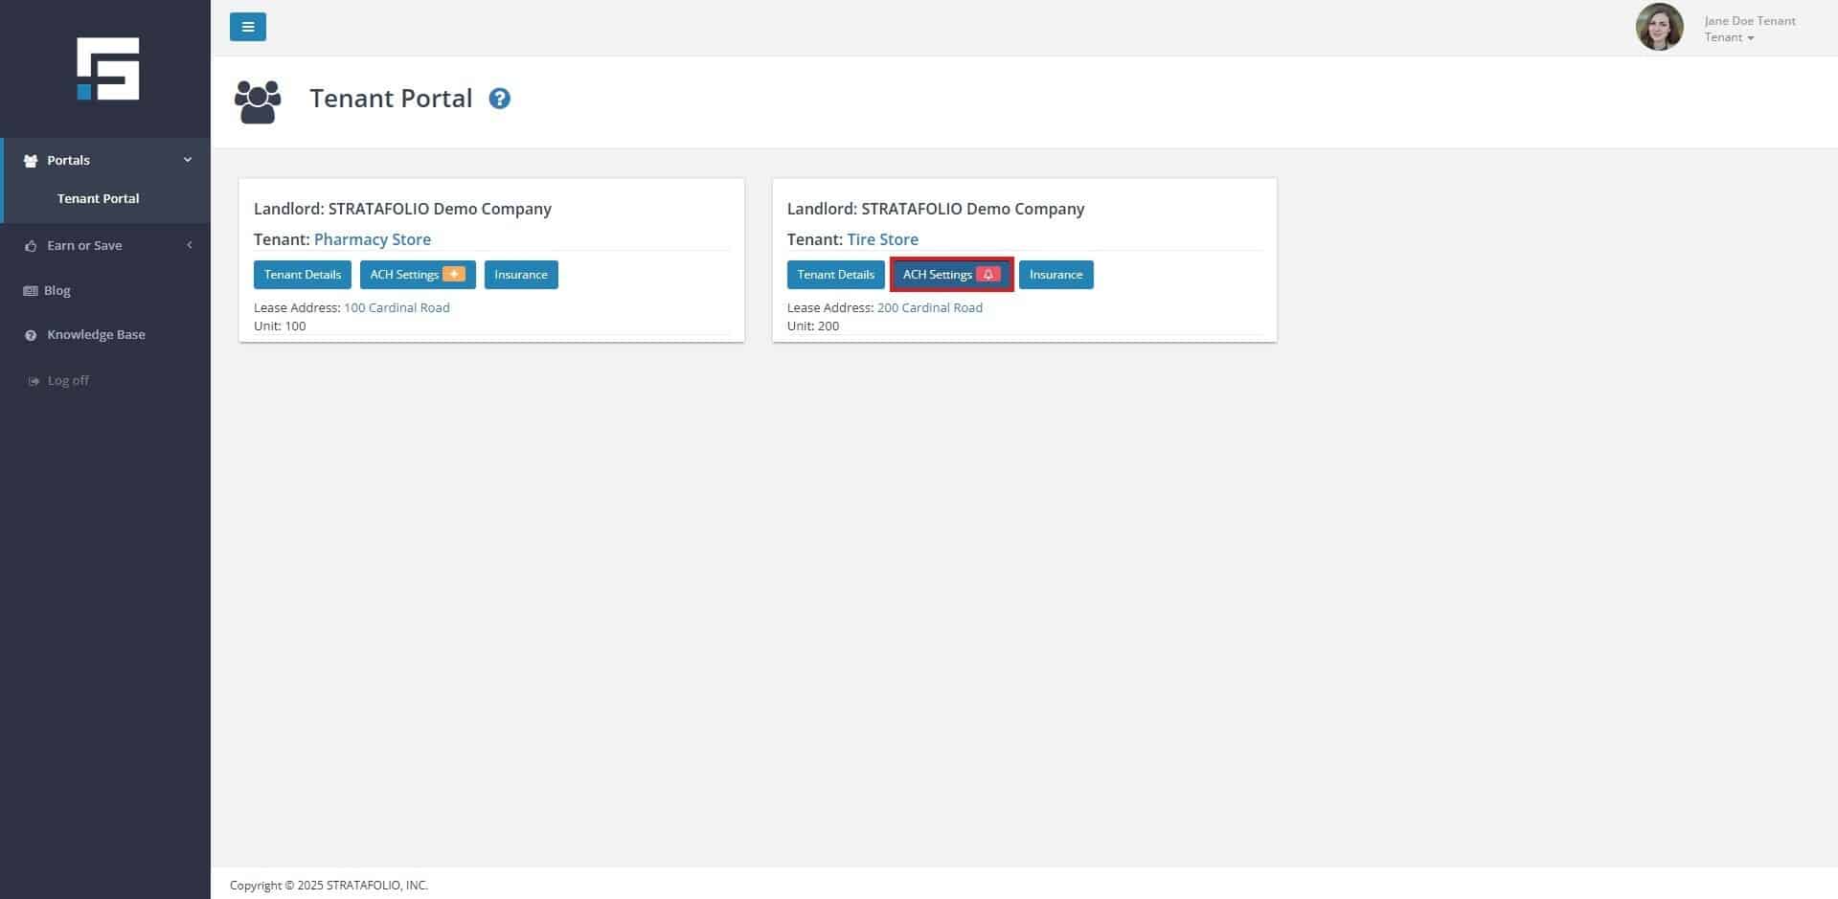Click the red bell badge on Tire Store ACH Settings
This screenshot has height=899, width=1838.
coord(987,275)
